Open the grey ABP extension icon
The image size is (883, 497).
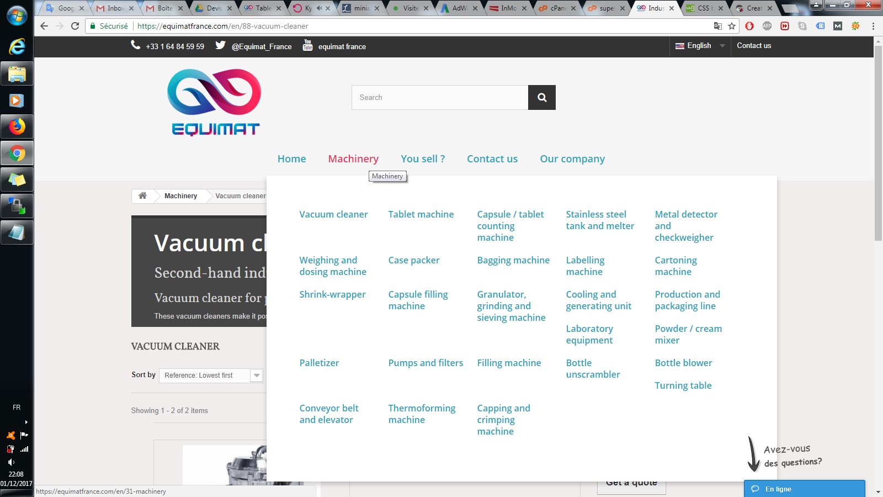[767, 26]
